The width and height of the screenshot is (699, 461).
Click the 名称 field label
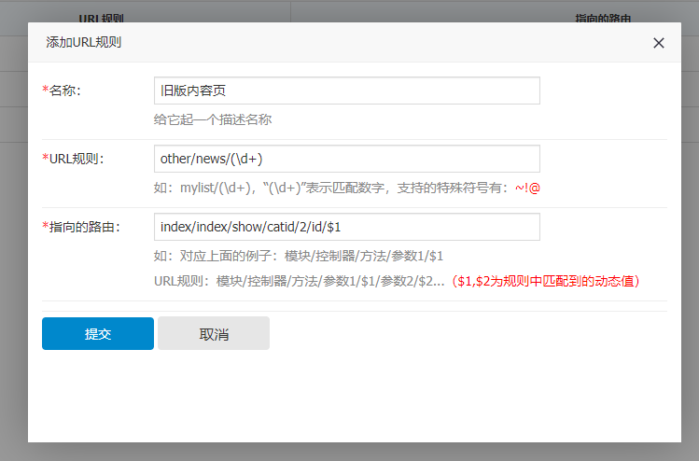64,91
